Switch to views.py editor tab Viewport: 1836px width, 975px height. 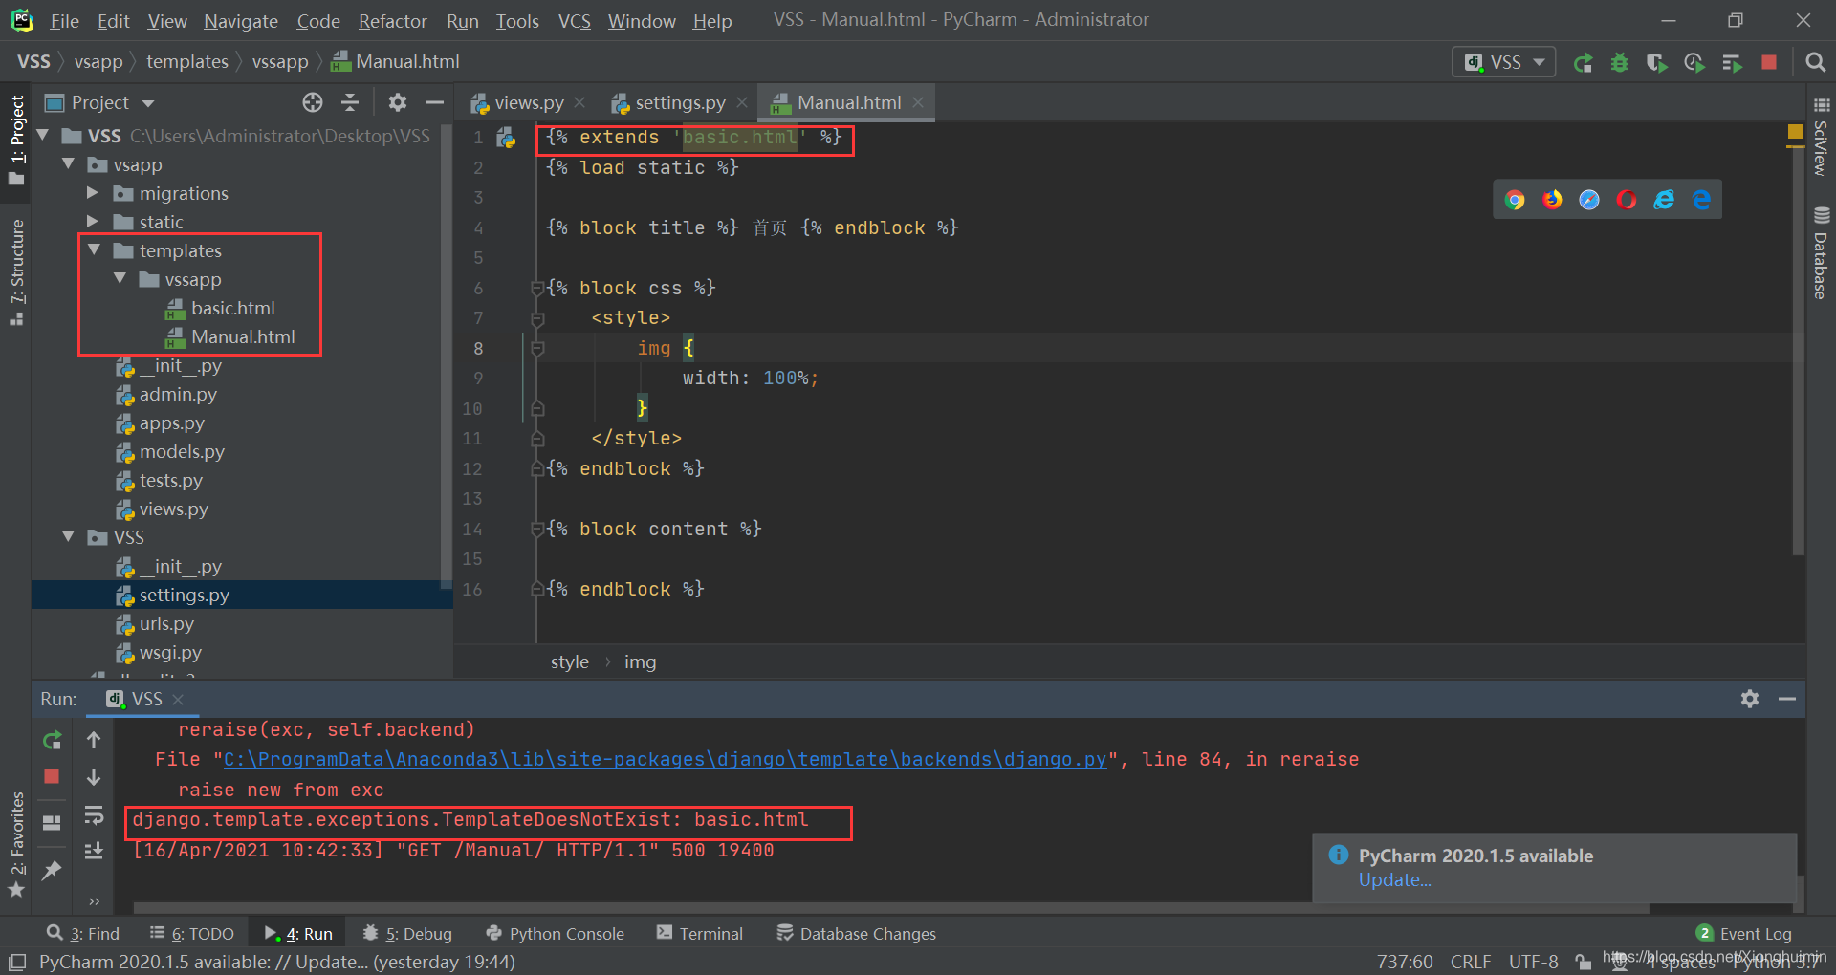(x=528, y=102)
